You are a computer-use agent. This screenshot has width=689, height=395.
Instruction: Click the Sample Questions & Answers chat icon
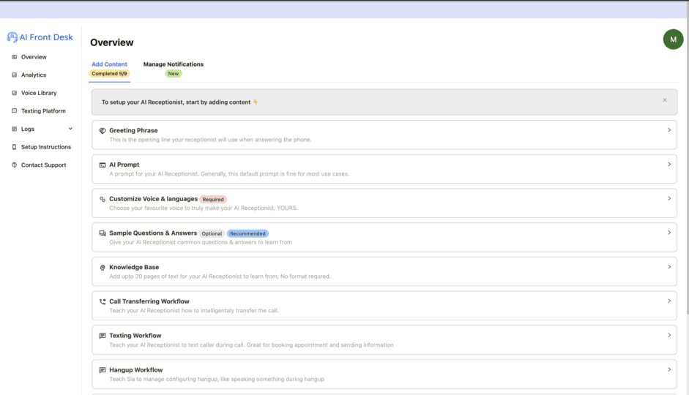click(103, 233)
